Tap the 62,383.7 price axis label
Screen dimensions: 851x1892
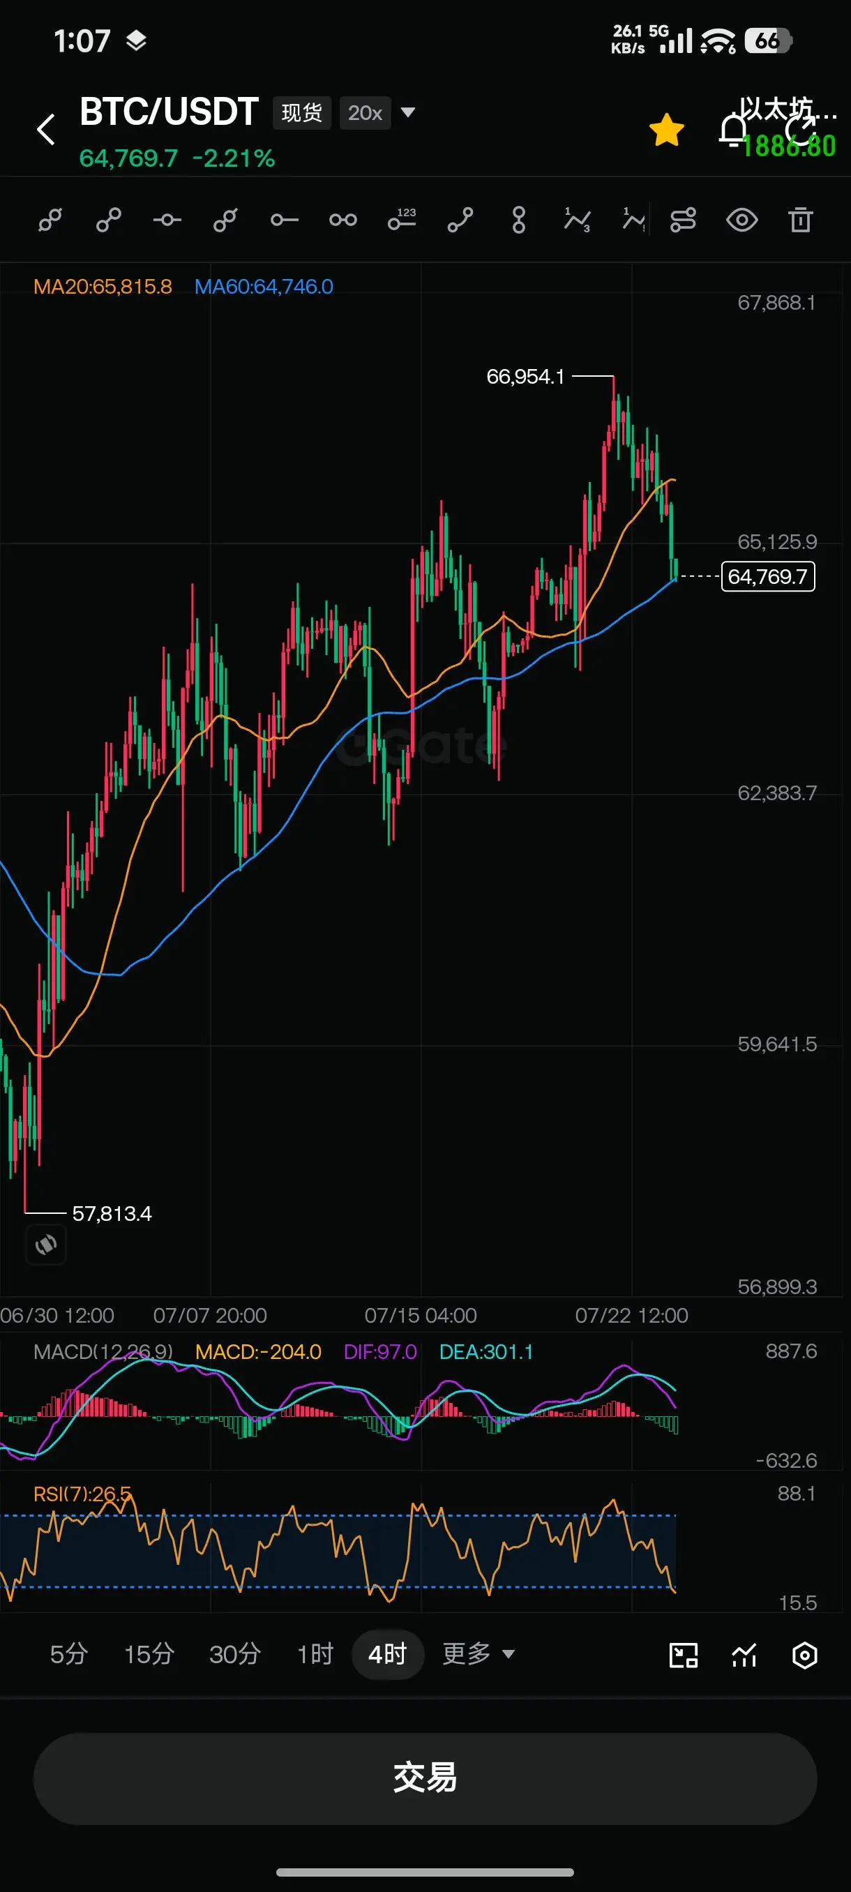click(x=777, y=793)
